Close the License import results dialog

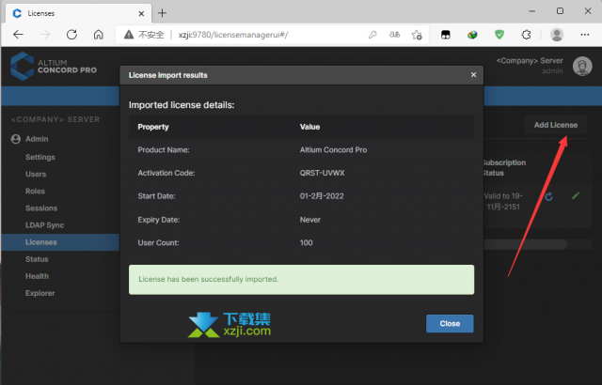(x=450, y=324)
